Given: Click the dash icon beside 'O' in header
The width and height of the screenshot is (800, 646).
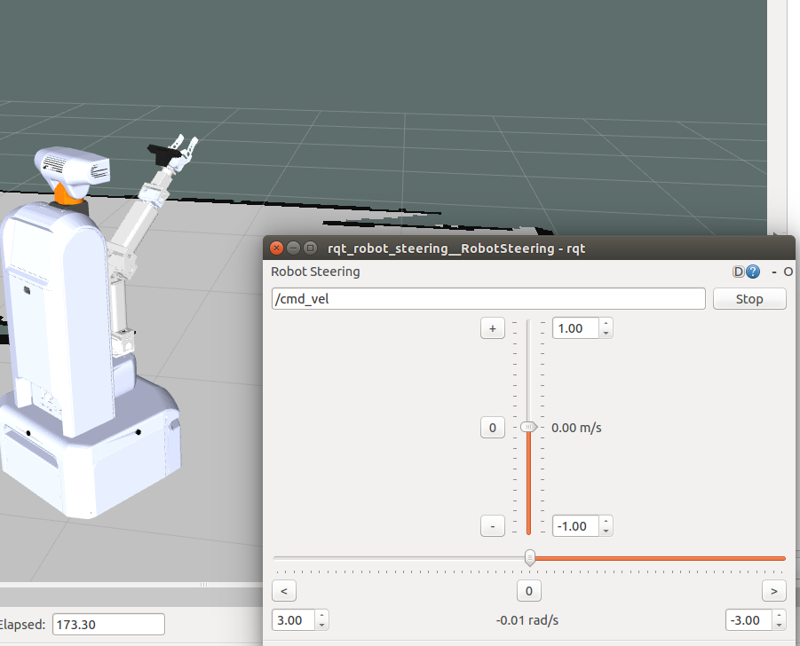Looking at the screenshot, I should click(x=773, y=272).
